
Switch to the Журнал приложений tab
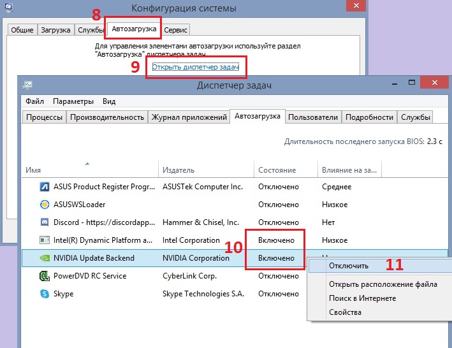pyautogui.click(x=189, y=117)
